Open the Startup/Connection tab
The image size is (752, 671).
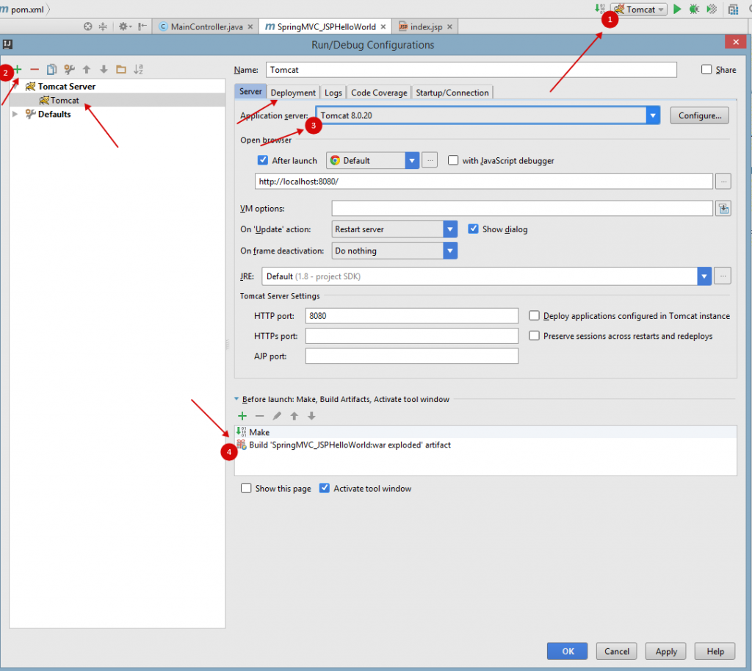point(452,93)
